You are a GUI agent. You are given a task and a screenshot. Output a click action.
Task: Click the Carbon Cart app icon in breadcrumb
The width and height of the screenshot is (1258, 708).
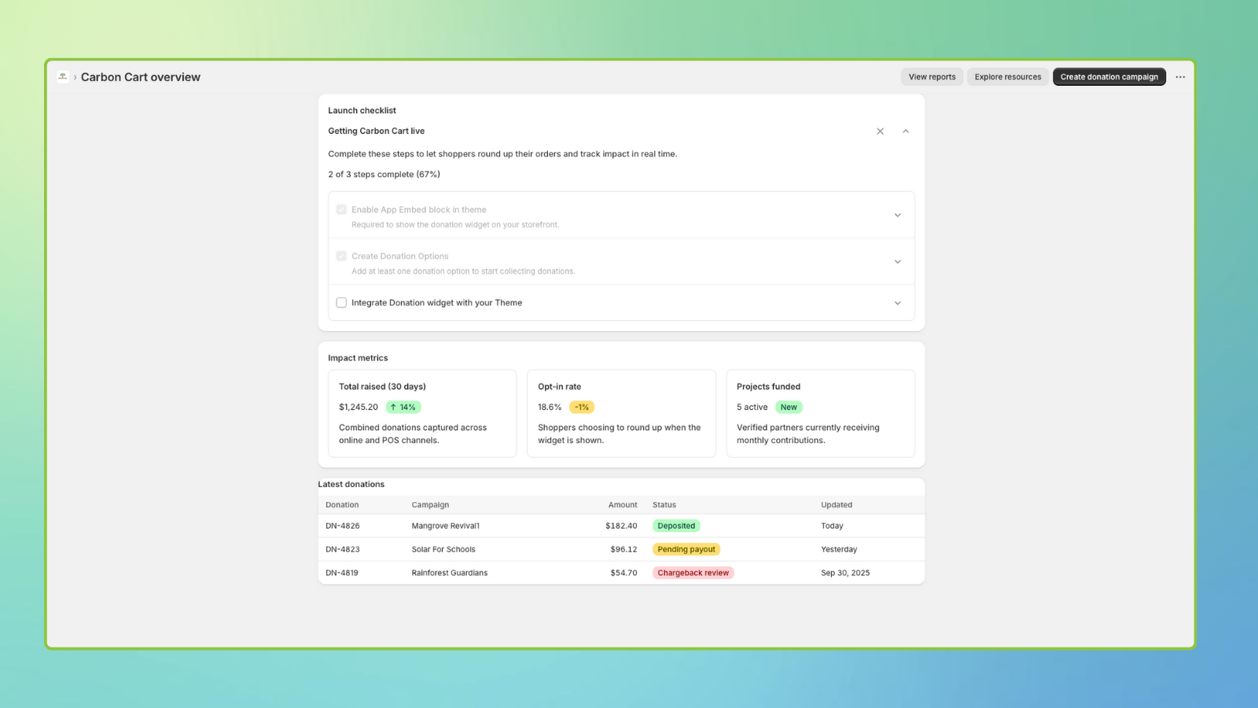[63, 76]
